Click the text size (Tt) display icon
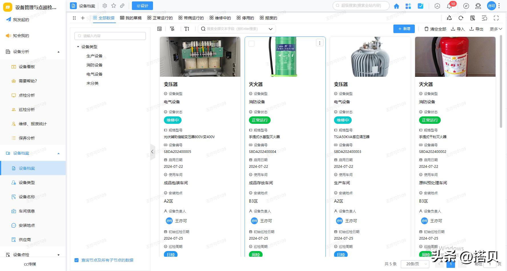Image resolution: width=507 pixels, height=271 pixels. click(187, 29)
